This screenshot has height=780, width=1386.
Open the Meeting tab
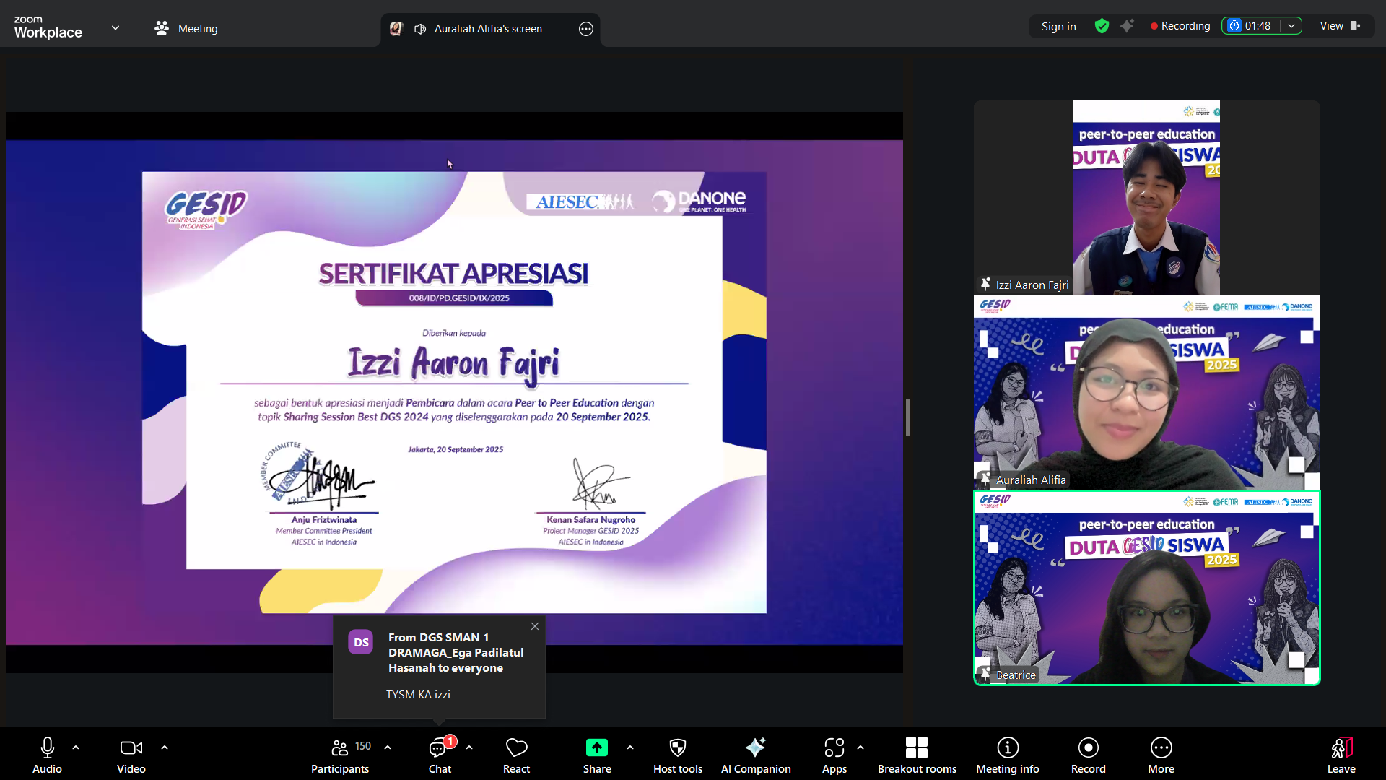pos(186,29)
